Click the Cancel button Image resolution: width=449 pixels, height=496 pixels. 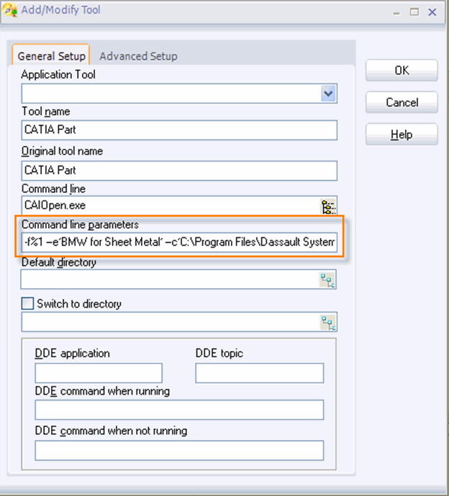click(402, 103)
